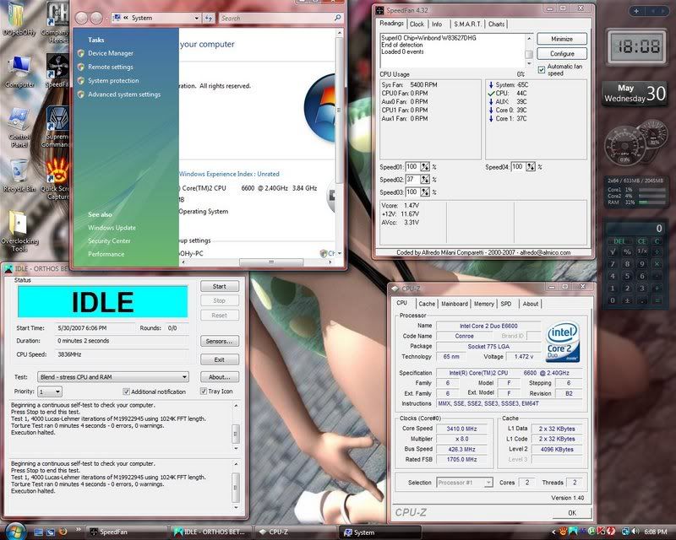The width and height of the screenshot is (676, 540).
Task: Click the Search box in System window
Action: 276,18
